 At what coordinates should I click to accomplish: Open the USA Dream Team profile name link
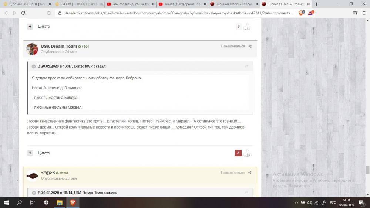click(59, 46)
